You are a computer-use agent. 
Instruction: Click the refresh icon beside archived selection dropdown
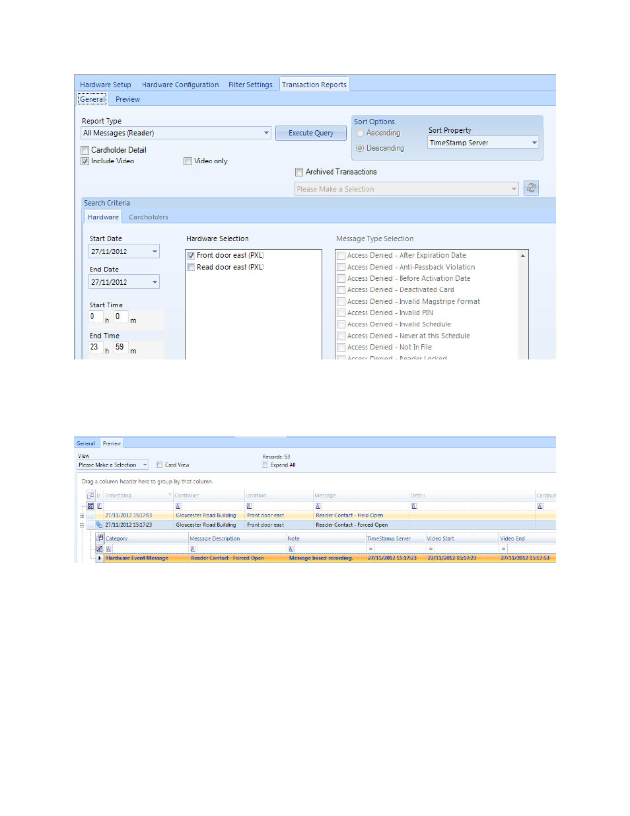pyautogui.click(x=531, y=188)
